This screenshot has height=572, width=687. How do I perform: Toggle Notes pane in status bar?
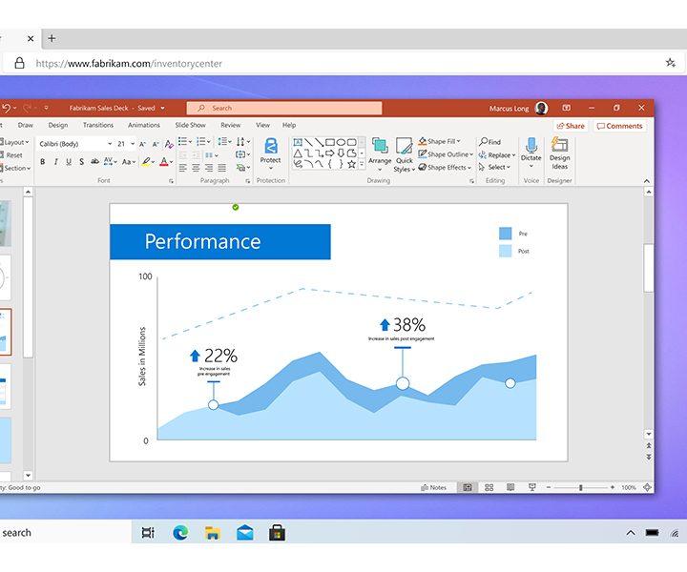pos(433,487)
